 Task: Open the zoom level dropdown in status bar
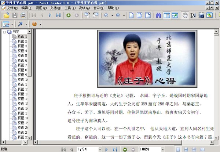[x=163, y=149]
